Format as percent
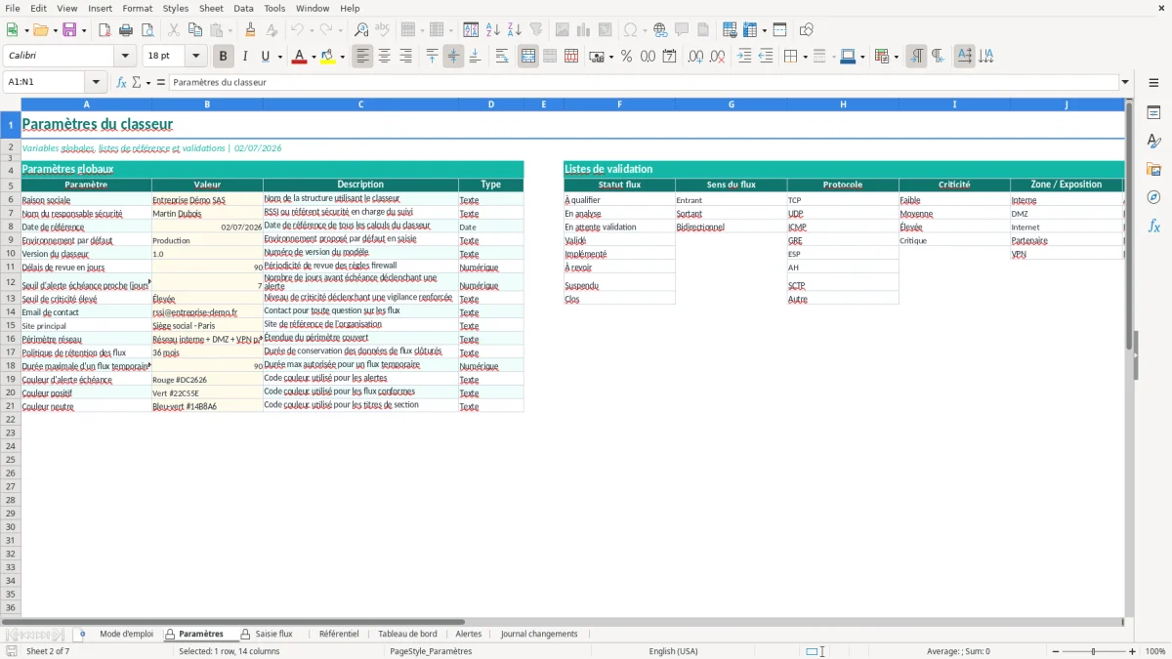 pos(626,57)
